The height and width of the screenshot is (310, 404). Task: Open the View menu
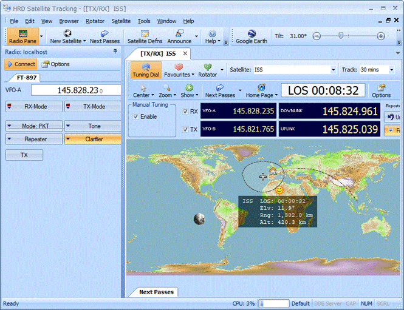pyautogui.click(x=47, y=21)
